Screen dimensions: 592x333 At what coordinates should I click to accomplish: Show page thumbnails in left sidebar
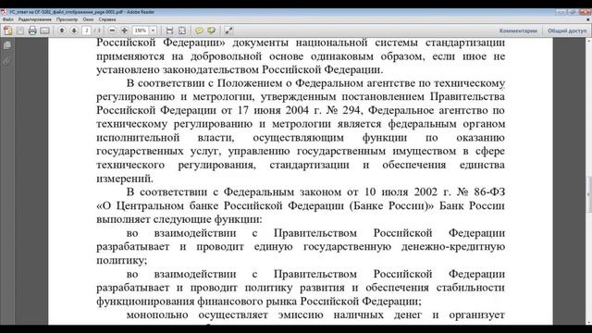coord(6,45)
